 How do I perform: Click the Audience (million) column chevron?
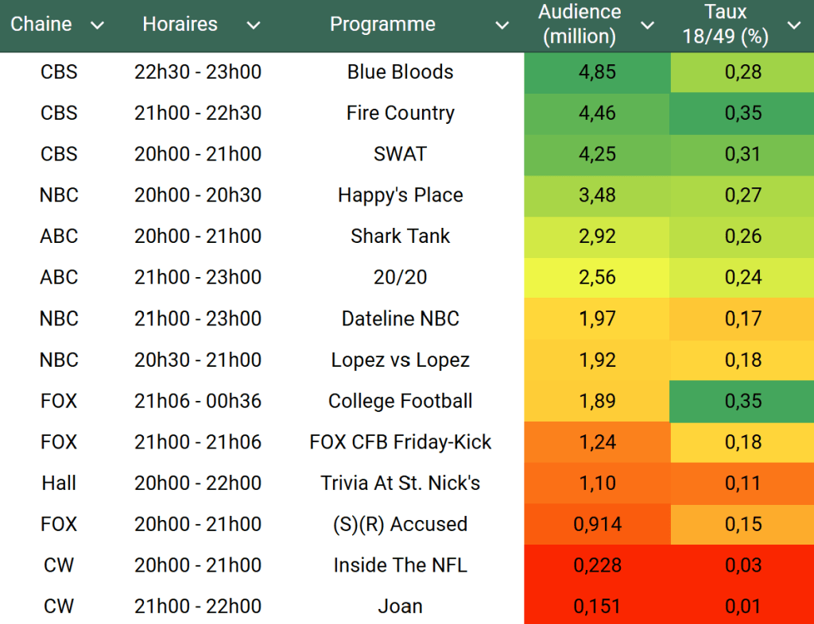[648, 25]
